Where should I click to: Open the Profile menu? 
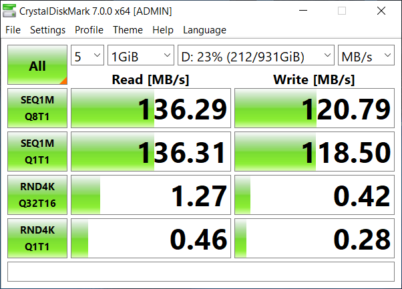coord(89,30)
